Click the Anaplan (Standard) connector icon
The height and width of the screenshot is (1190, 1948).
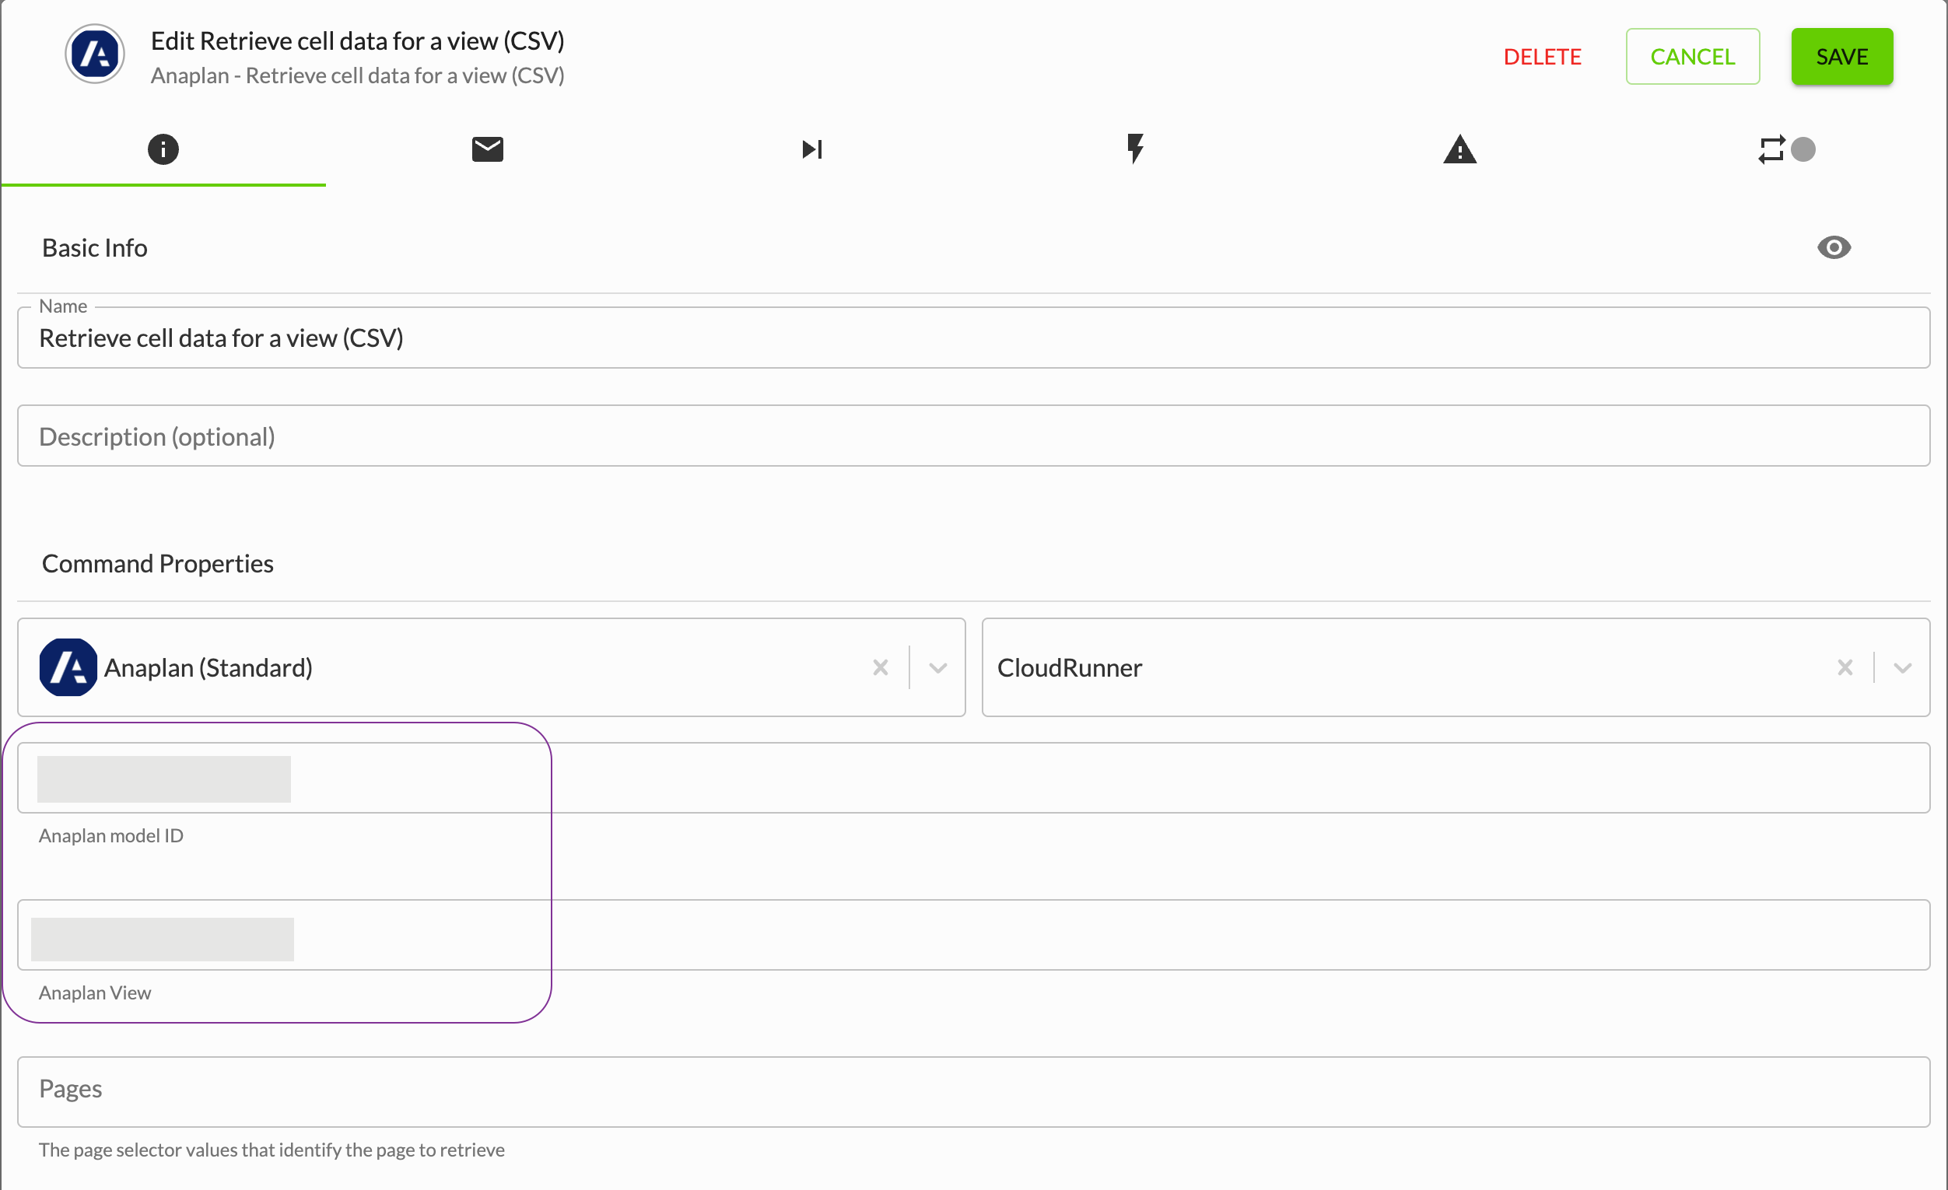point(68,667)
